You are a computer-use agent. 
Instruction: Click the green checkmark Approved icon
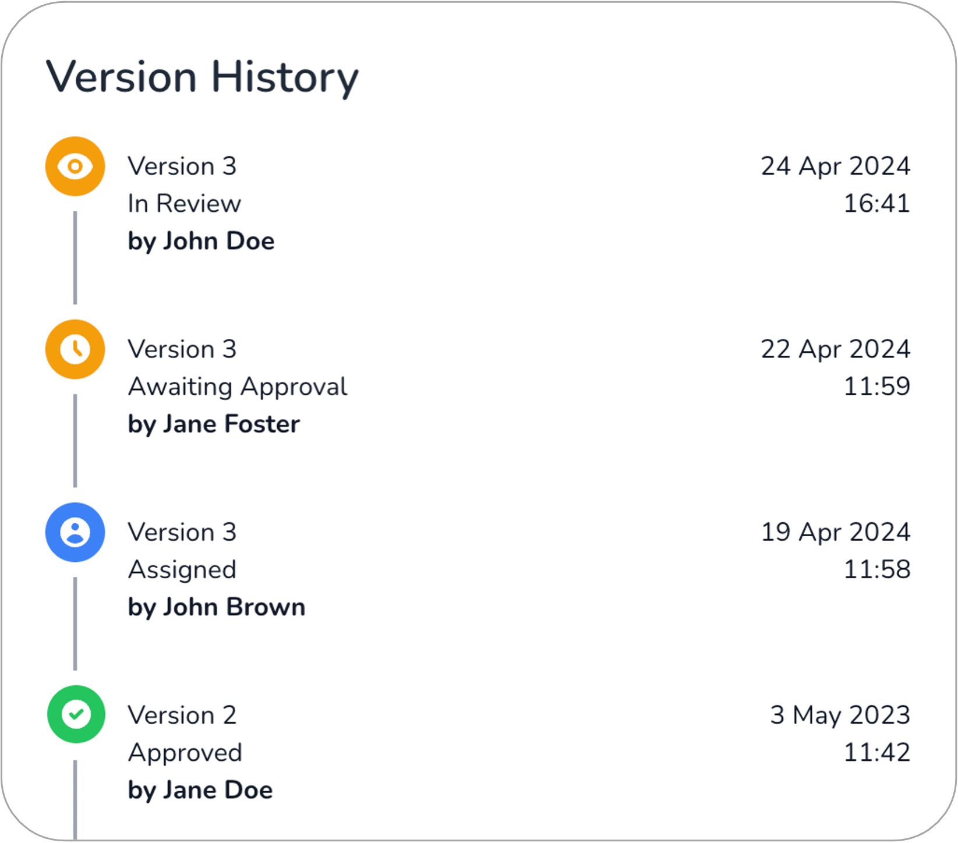tap(76, 714)
